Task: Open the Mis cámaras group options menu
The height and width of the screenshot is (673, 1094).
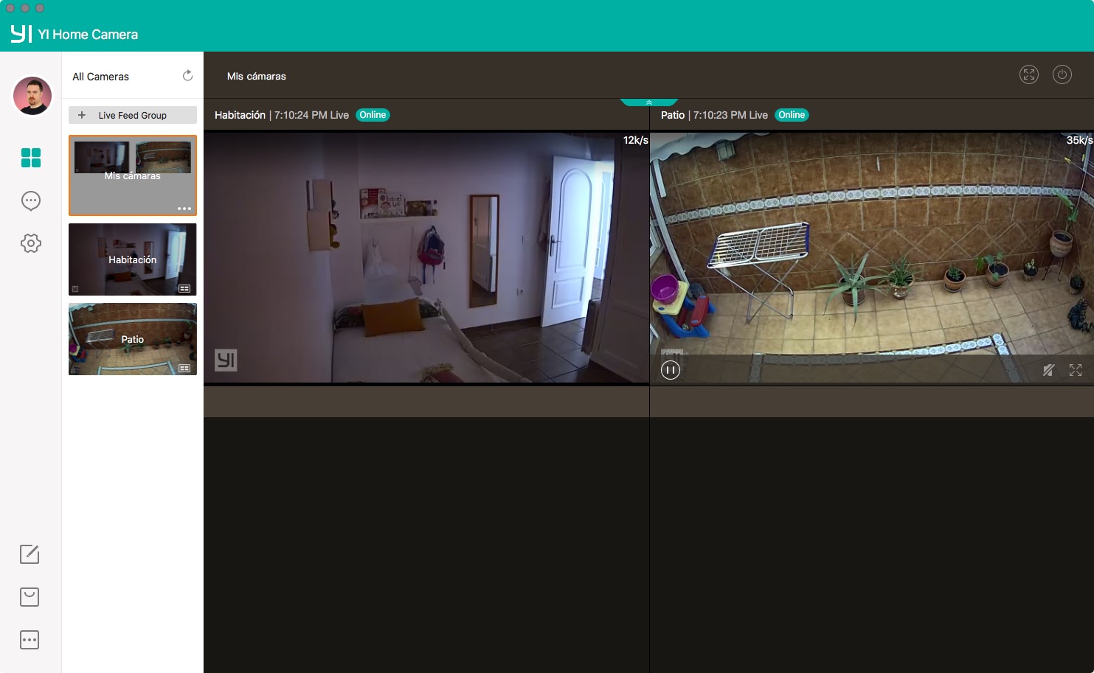Action: coord(184,209)
